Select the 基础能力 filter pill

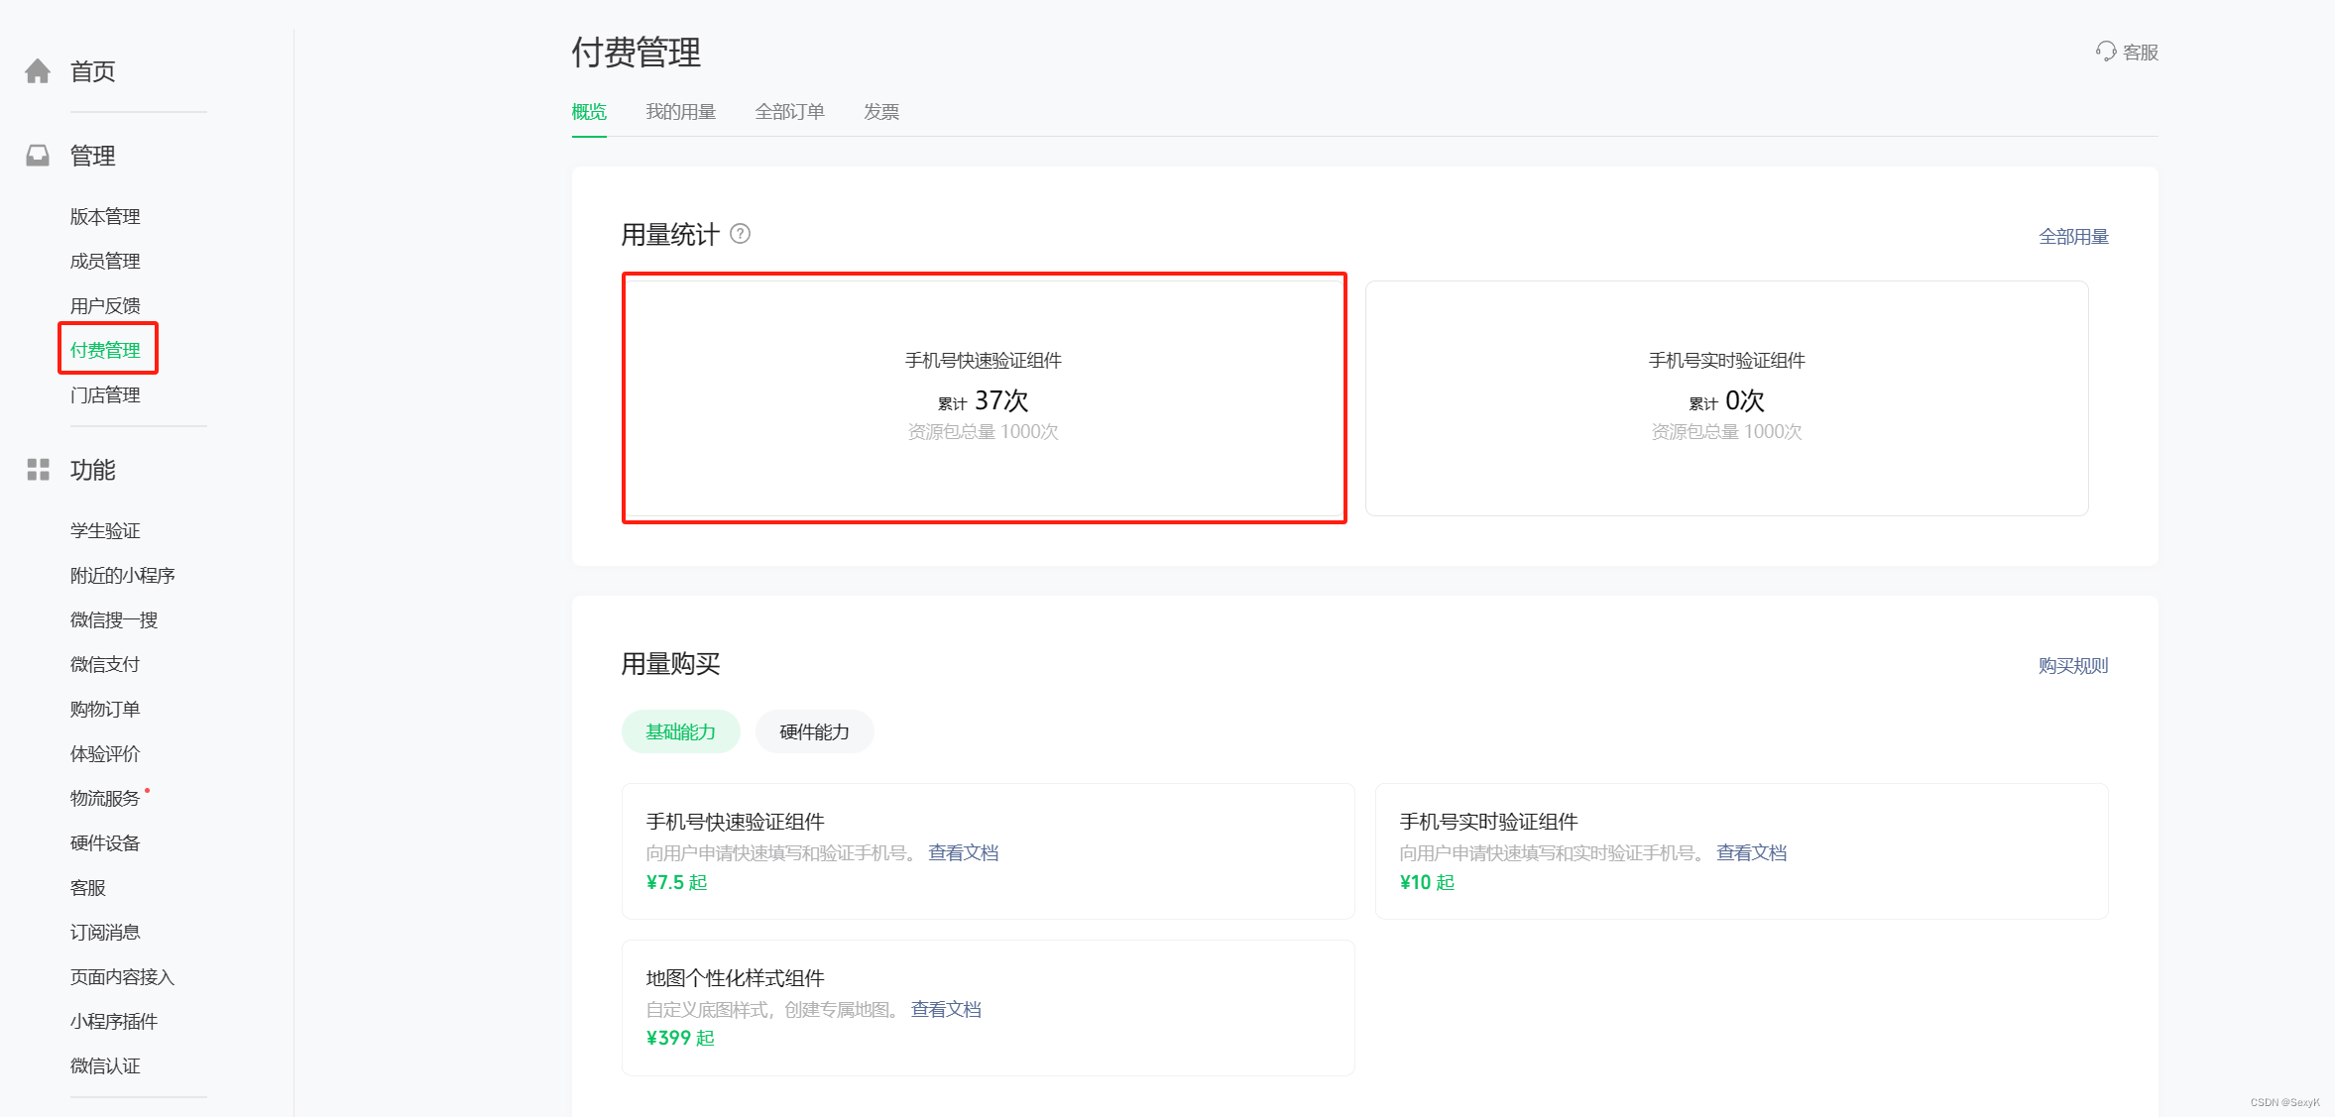[681, 731]
